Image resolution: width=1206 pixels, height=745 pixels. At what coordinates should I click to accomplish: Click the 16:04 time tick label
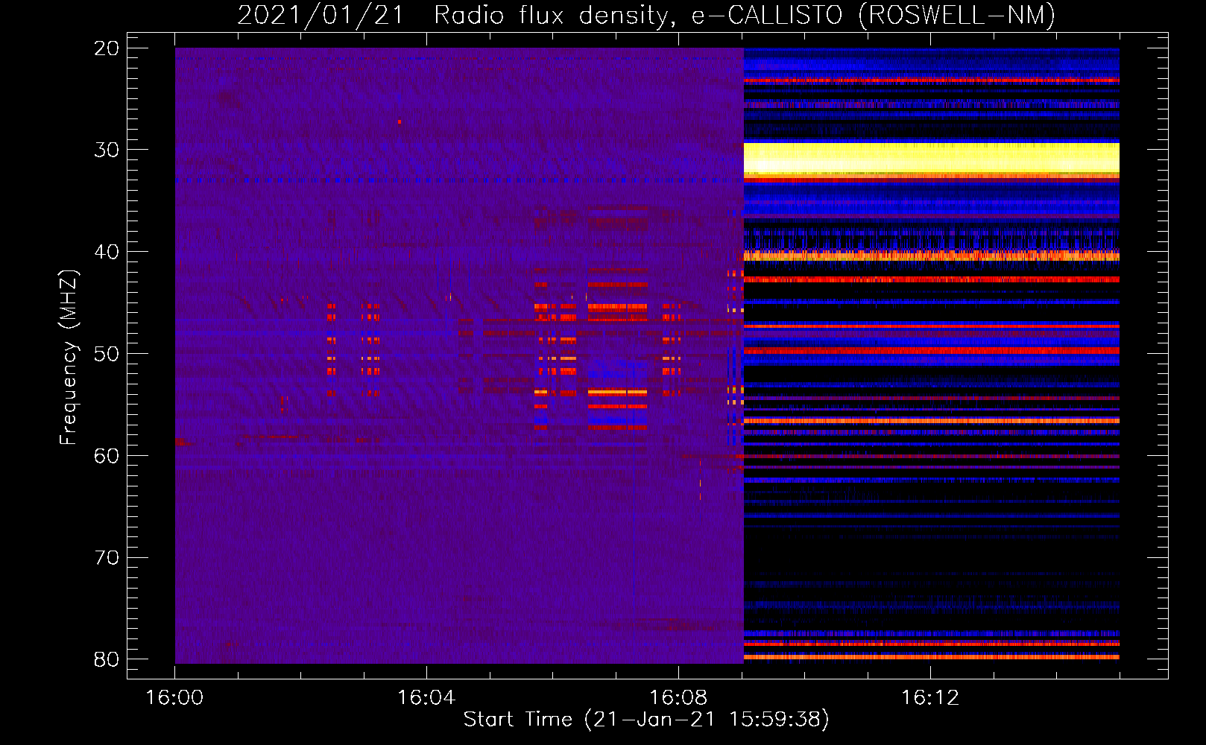(426, 698)
